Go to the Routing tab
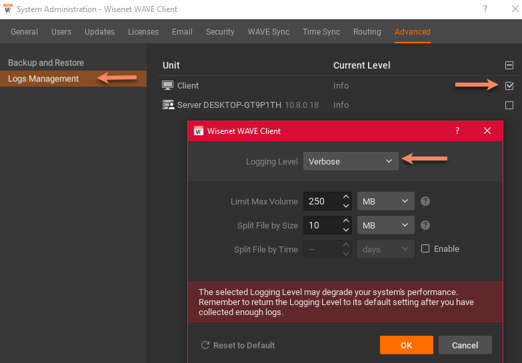Viewport: 522px width, 363px height. coord(367,31)
